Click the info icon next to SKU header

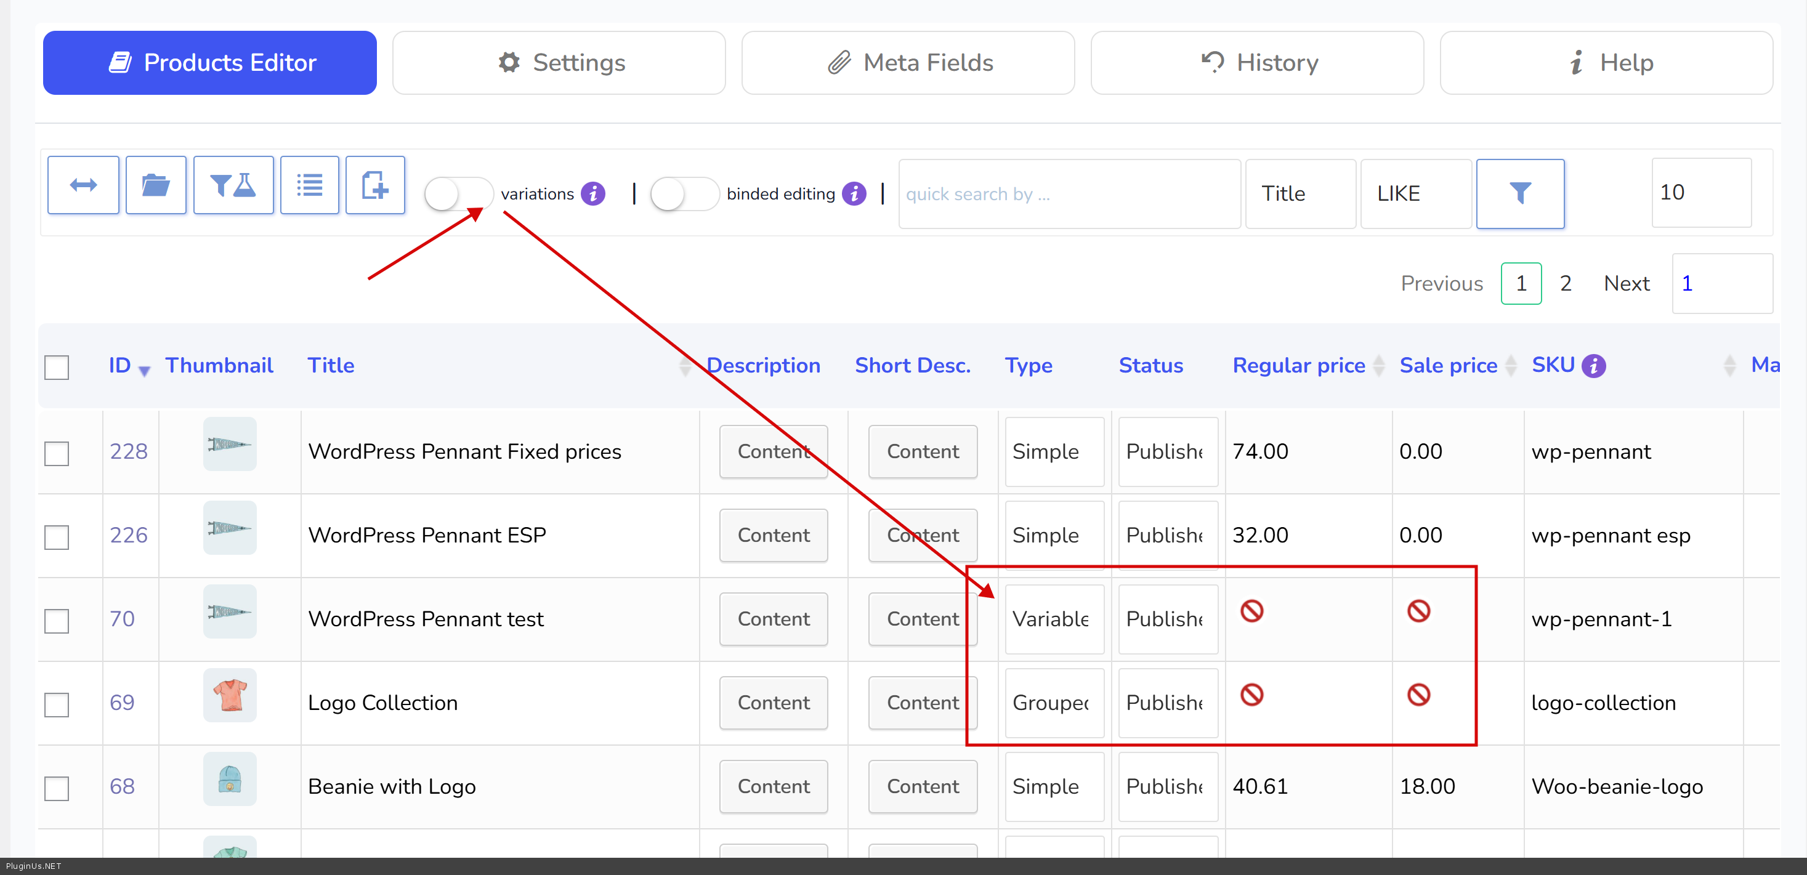[x=1594, y=365]
